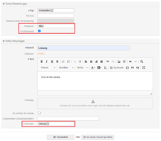Center-align the text

[x=91, y=62]
